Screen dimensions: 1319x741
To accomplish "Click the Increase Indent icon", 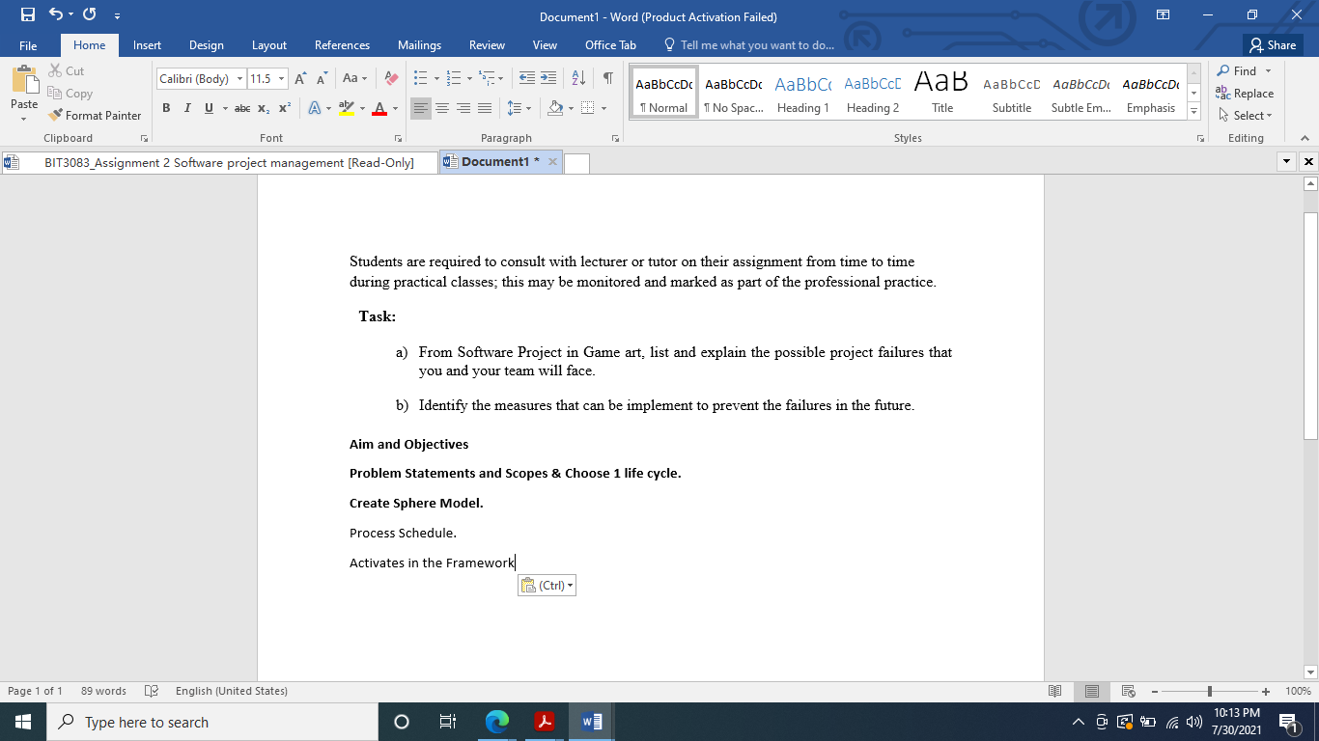I will [x=547, y=78].
